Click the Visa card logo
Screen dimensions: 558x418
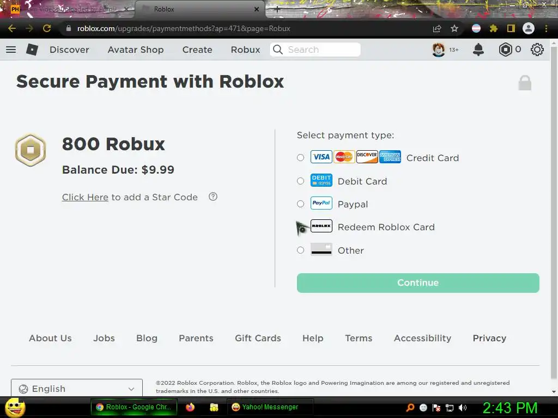[322, 157]
